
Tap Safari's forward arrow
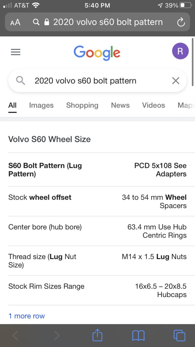(x=56, y=336)
